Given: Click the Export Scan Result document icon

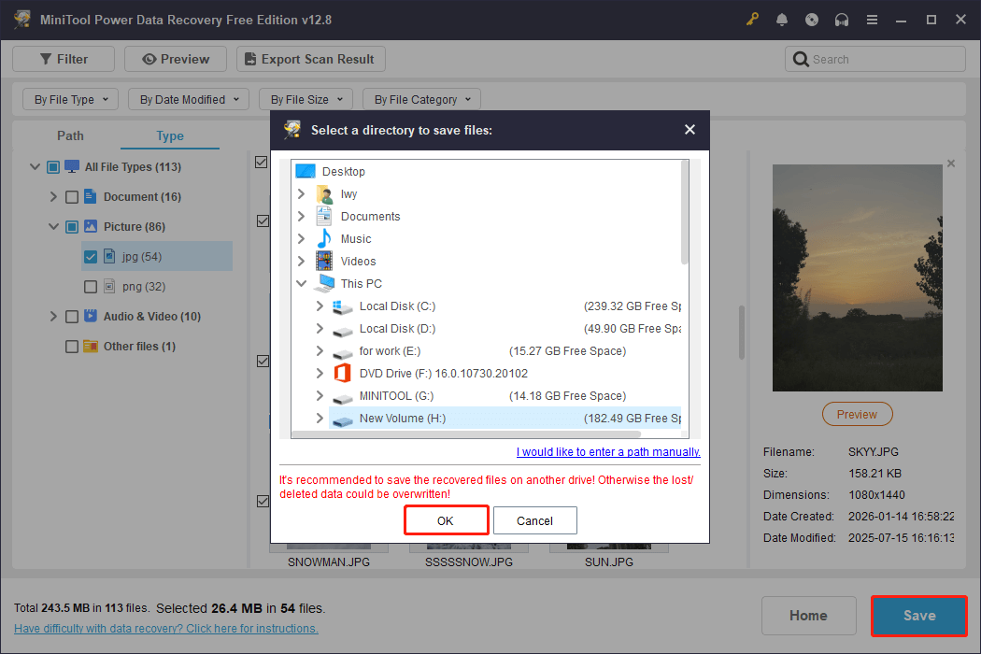Looking at the screenshot, I should [x=249, y=58].
